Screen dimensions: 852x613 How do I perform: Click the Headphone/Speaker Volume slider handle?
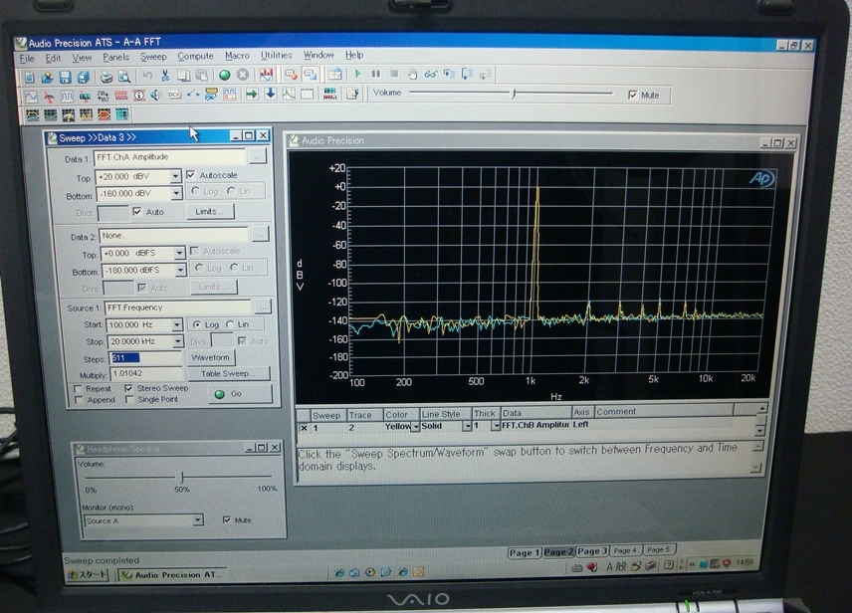pyautogui.click(x=182, y=477)
